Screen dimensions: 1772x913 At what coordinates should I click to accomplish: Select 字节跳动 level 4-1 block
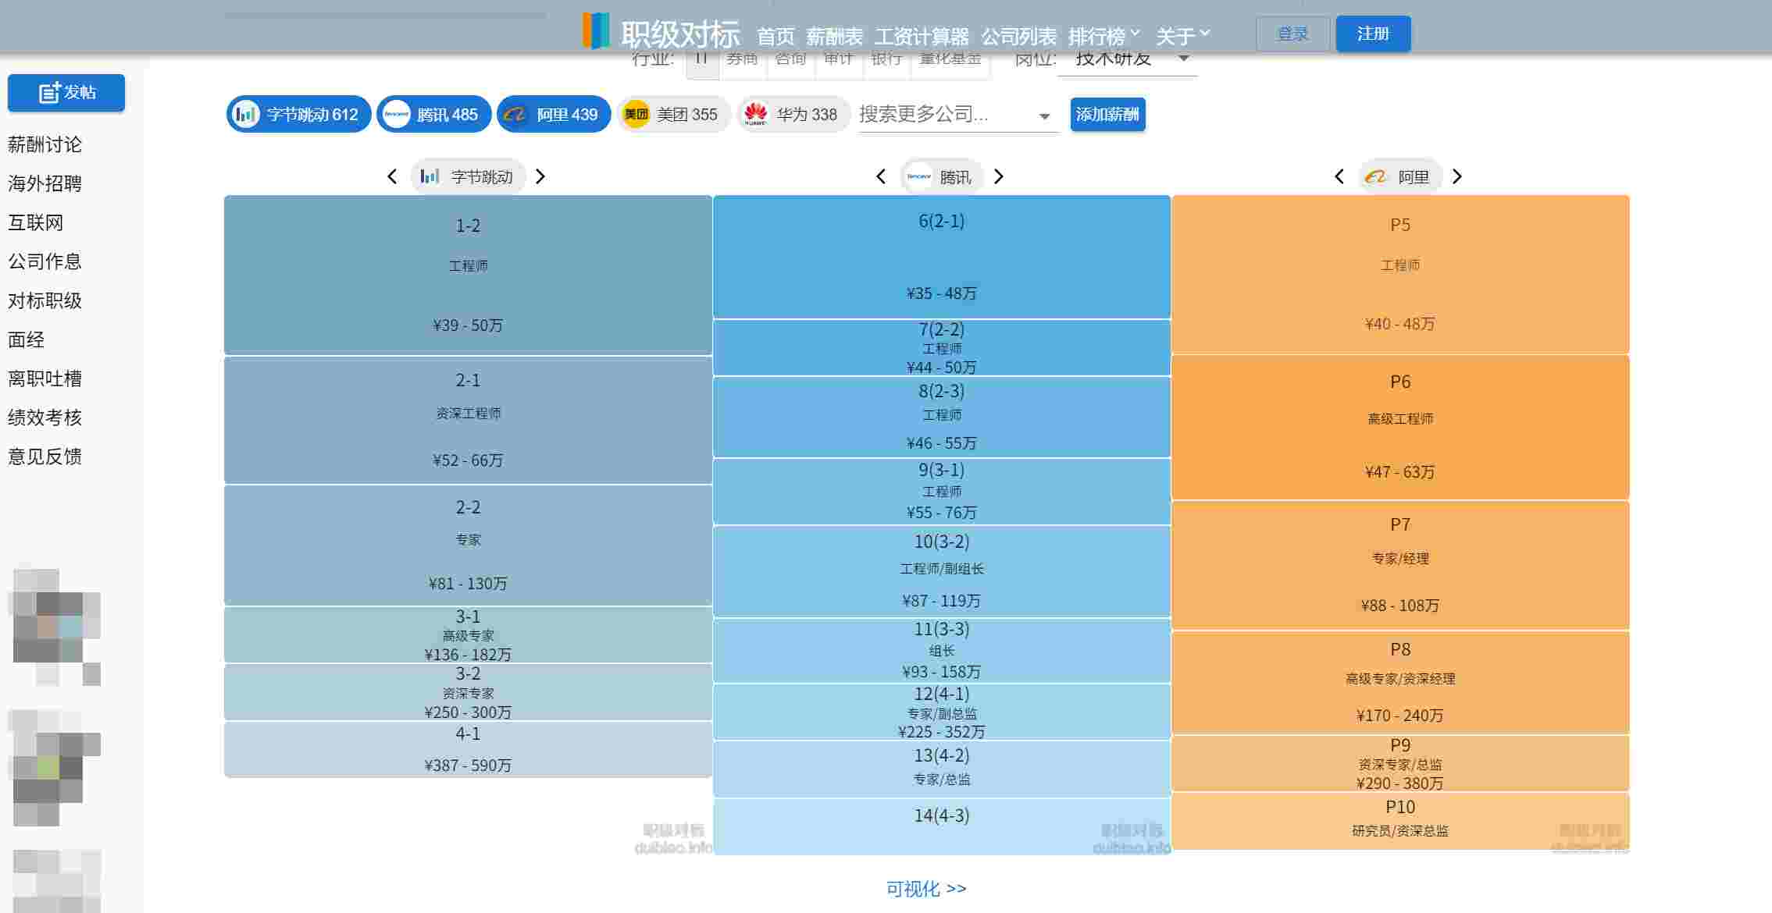coord(468,749)
